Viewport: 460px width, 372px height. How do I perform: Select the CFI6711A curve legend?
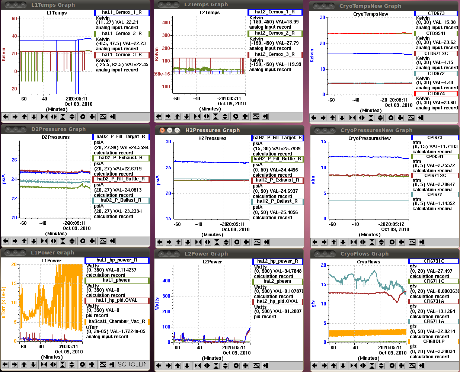tap(434, 321)
